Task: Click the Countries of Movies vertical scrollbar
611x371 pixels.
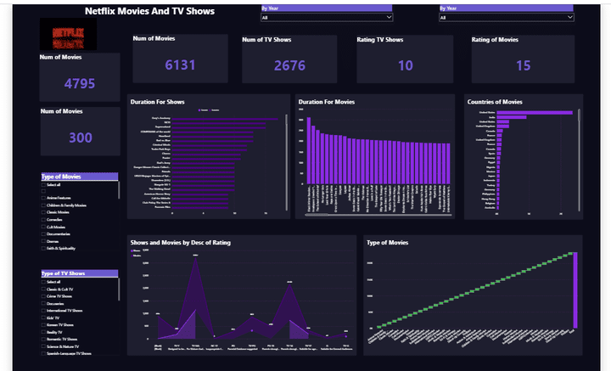Action: [579, 160]
